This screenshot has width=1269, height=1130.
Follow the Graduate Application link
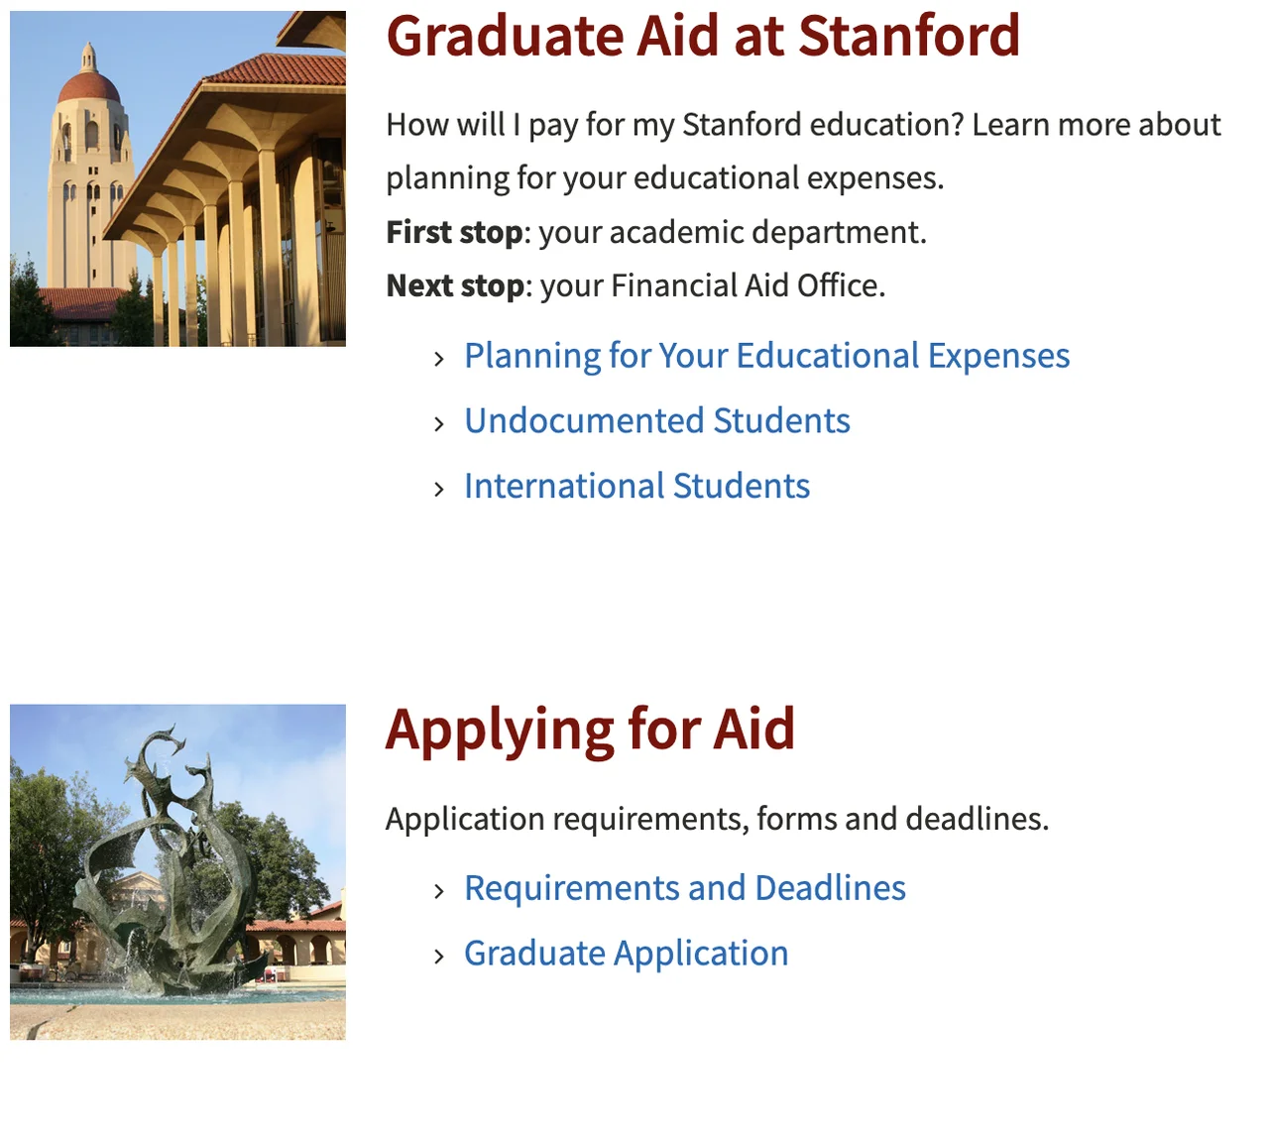click(626, 954)
